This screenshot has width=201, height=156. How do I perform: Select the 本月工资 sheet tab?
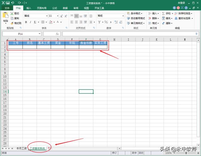(x=21, y=148)
